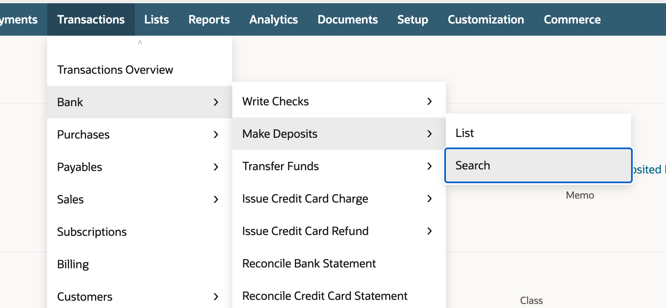Expand the Bank chevron arrow

pos(216,102)
